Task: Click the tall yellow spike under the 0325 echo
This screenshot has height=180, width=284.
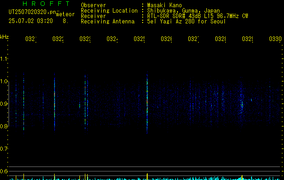Action: pyautogui.click(x=147, y=176)
